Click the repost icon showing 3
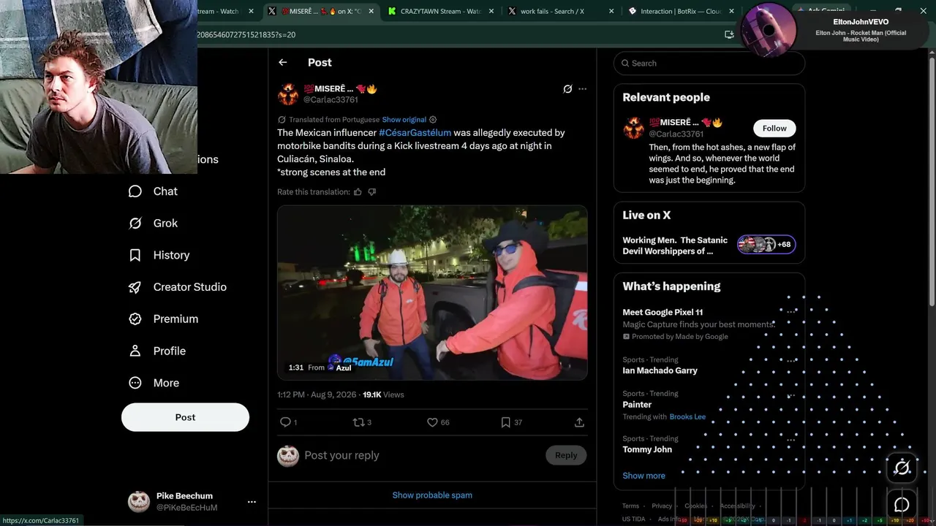 (x=359, y=422)
